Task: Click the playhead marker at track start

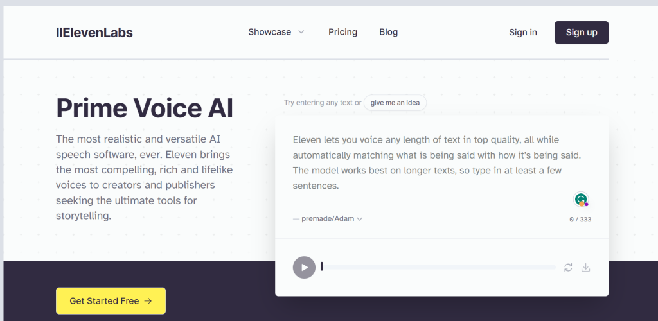Action: click(322, 266)
